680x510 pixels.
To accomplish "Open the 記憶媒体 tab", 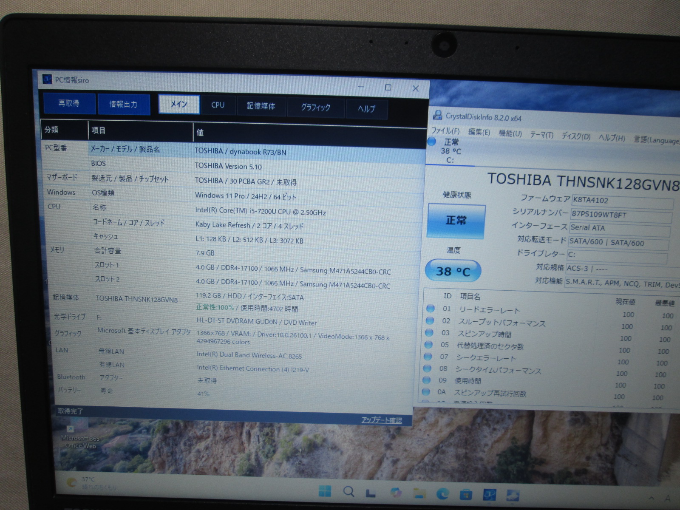I will [x=261, y=106].
